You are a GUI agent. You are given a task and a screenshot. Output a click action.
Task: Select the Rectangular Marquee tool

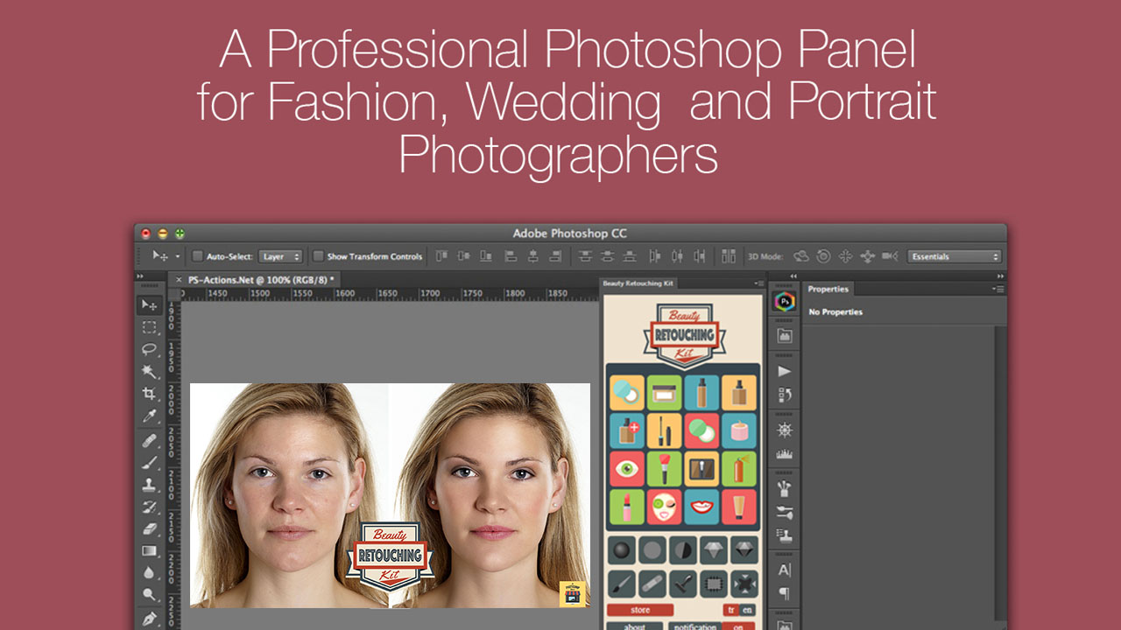[x=150, y=327]
